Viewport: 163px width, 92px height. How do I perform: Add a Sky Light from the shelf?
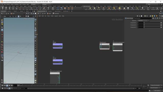[124, 8]
